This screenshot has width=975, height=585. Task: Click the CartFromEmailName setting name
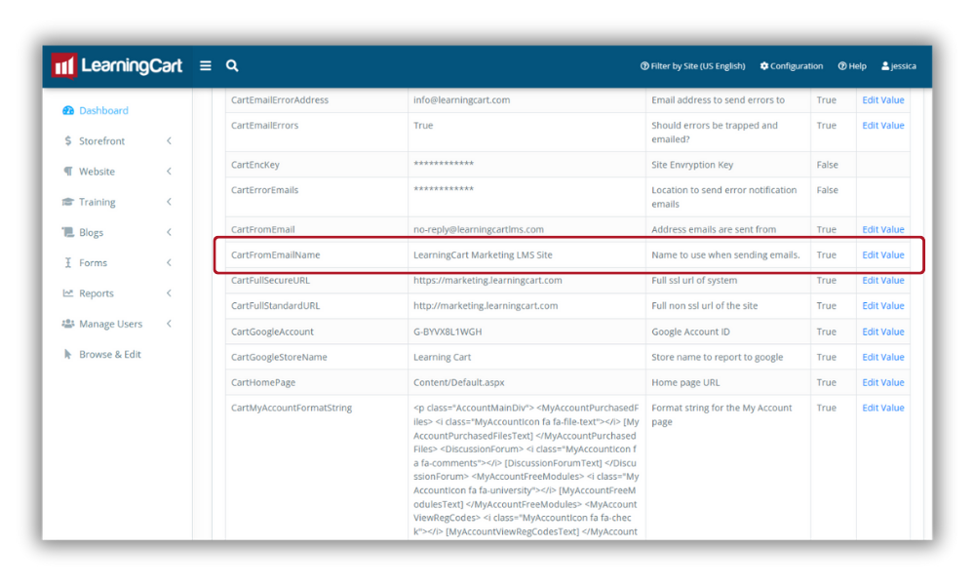[276, 254]
